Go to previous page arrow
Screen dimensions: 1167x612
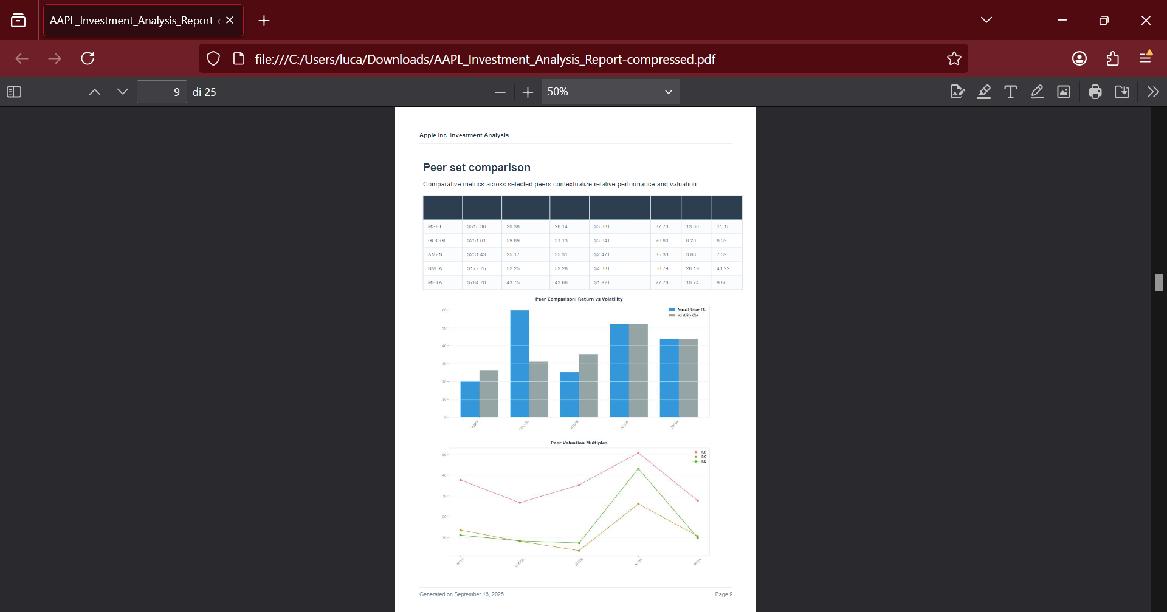95,92
